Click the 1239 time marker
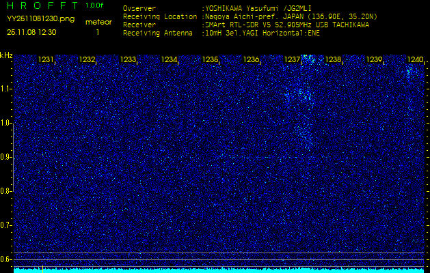The image size is (430, 273). (x=375, y=59)
